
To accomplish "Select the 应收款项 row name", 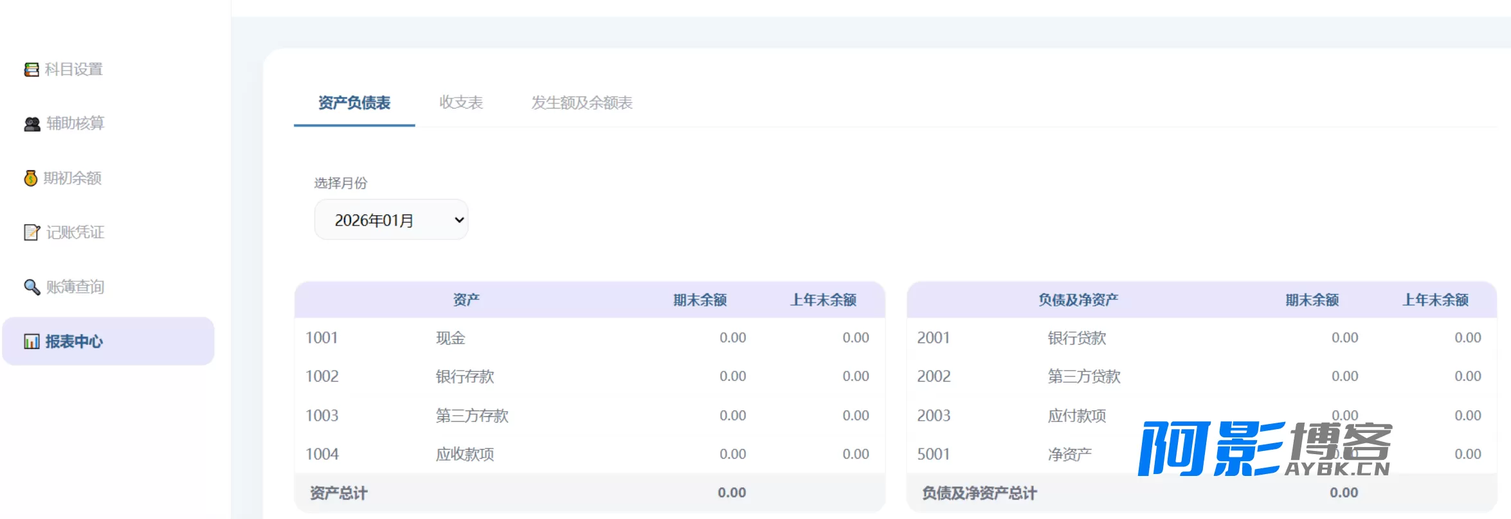I will 465,454.
